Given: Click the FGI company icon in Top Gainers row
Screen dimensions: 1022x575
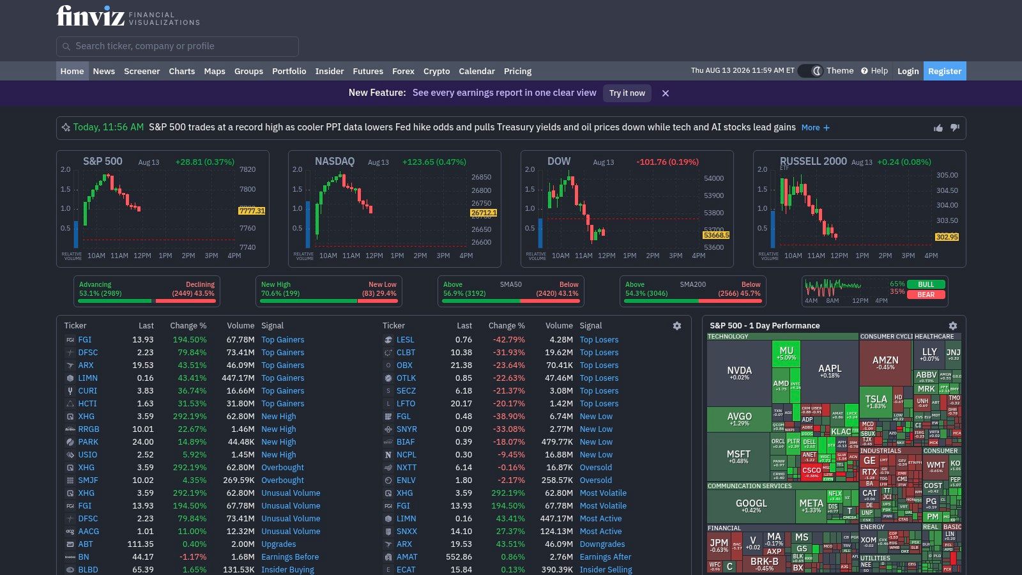Looking at the screenshot, I should point(70,340).
